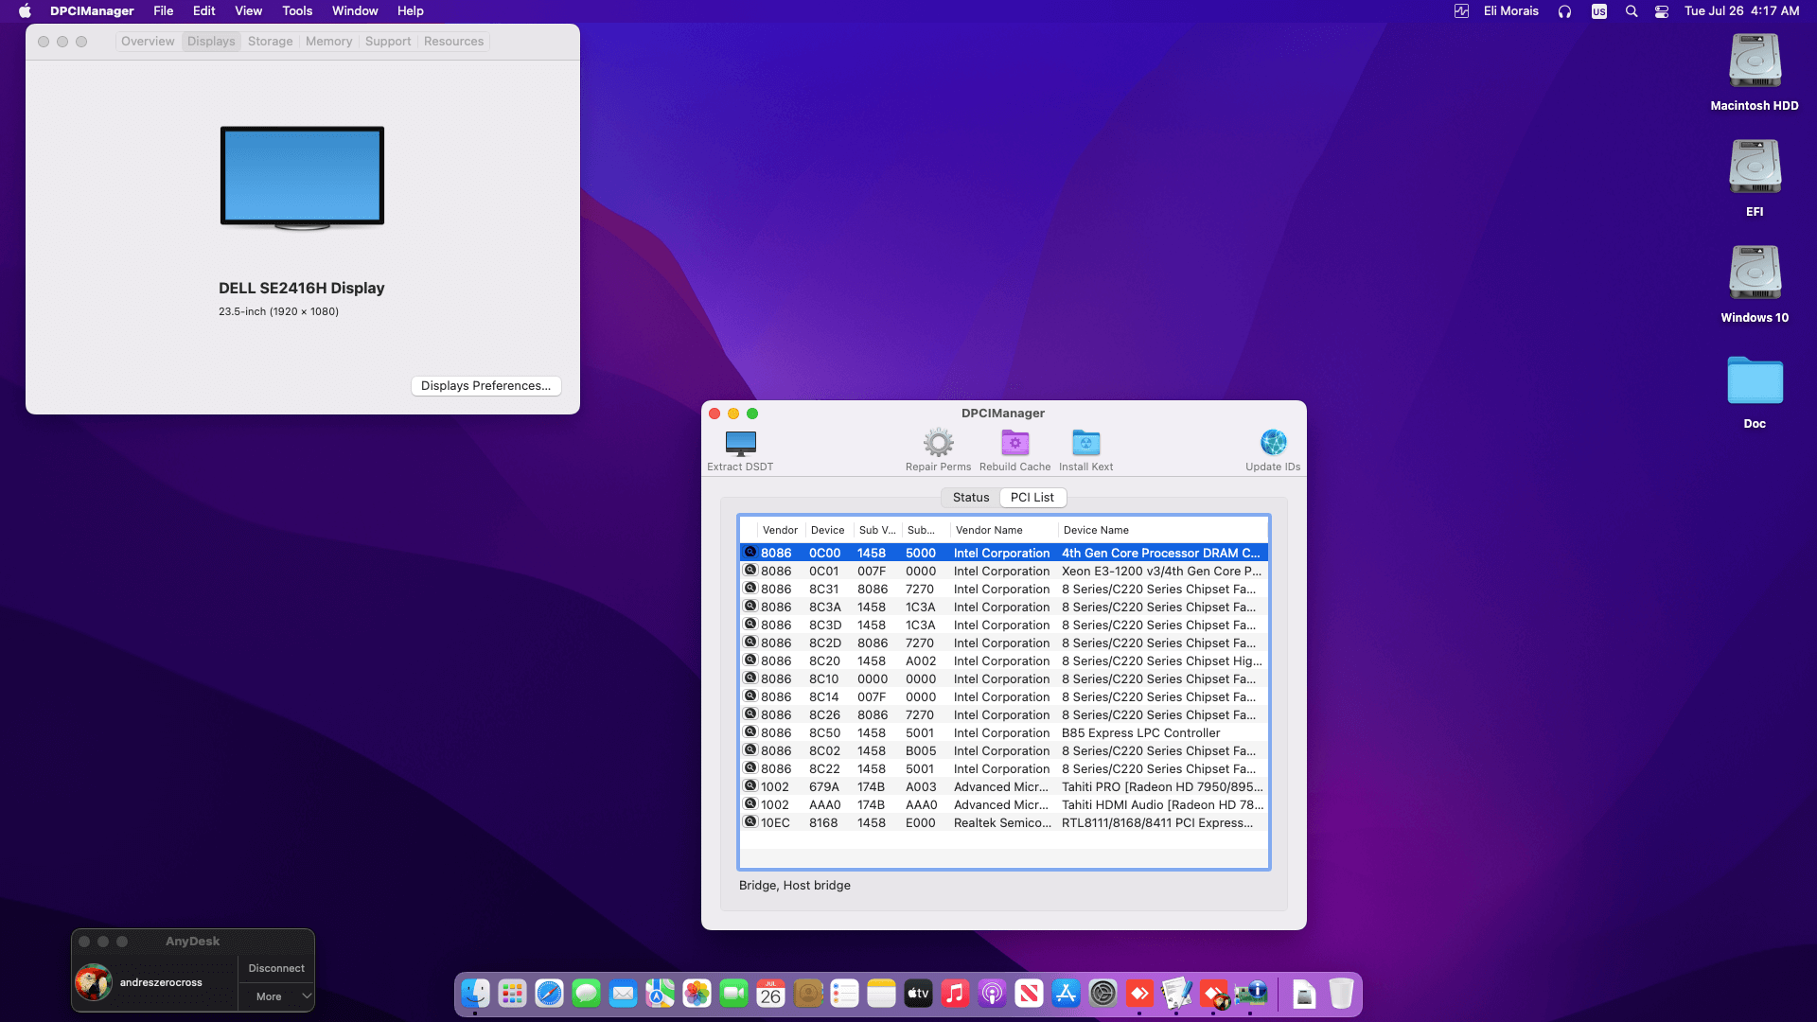Switch to the Status tab
1817x1022 pixels.
970,498
